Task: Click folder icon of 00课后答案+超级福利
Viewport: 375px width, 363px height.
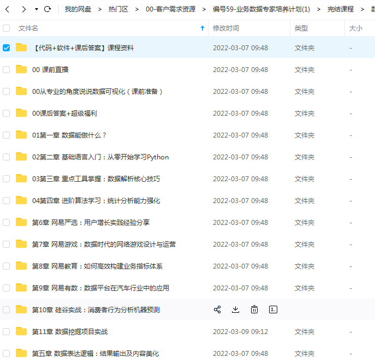Action: tap(21, 113)
